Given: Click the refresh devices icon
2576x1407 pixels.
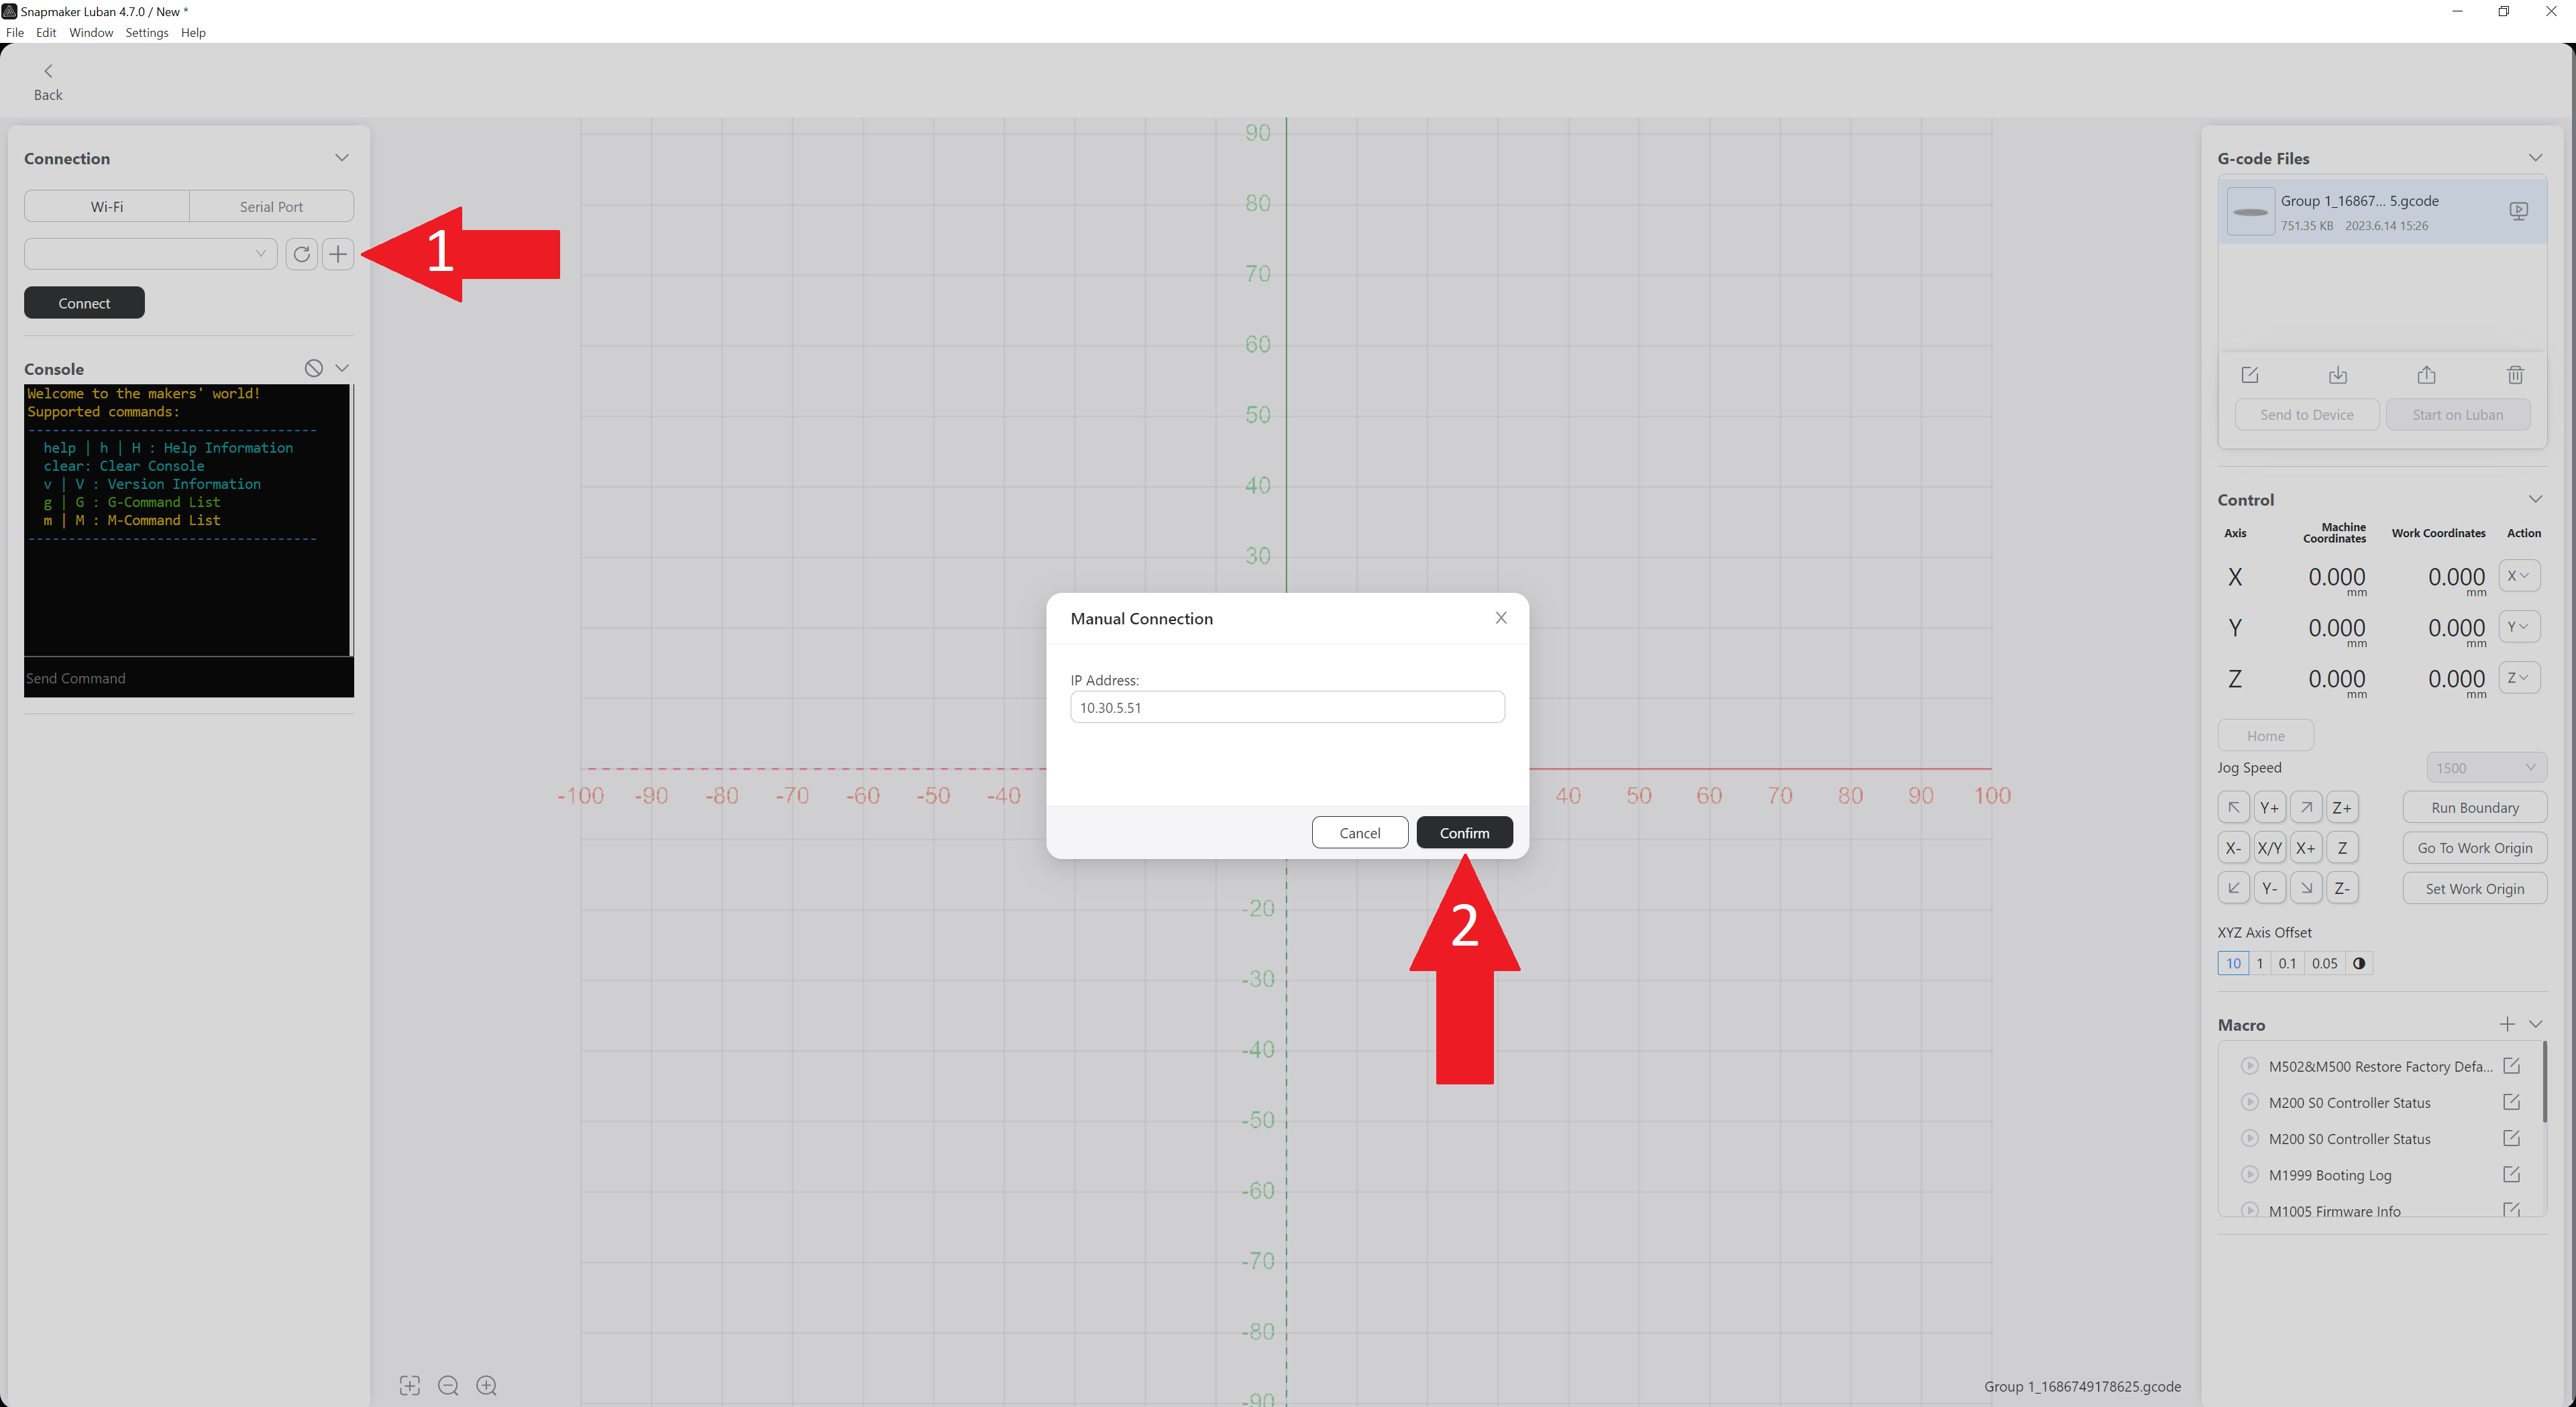Looking at the screenshot, I should pyautogui.click(x=301, y=254).
